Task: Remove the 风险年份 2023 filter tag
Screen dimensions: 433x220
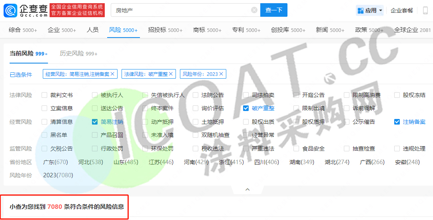Action: coord(221,74)
